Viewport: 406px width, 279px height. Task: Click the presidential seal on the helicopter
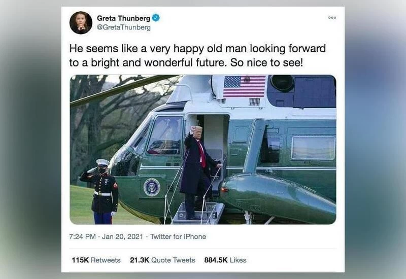tap(152, 187)
